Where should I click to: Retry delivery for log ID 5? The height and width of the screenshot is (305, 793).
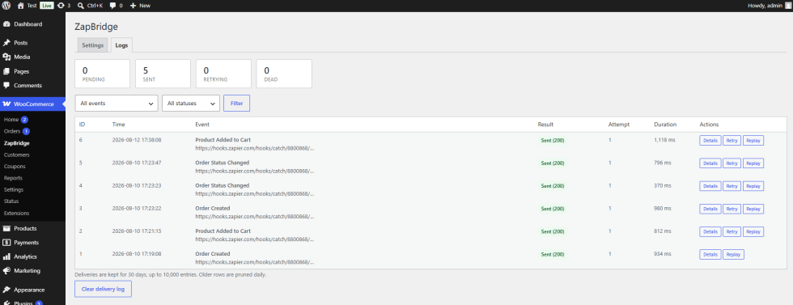pos(732,163)
